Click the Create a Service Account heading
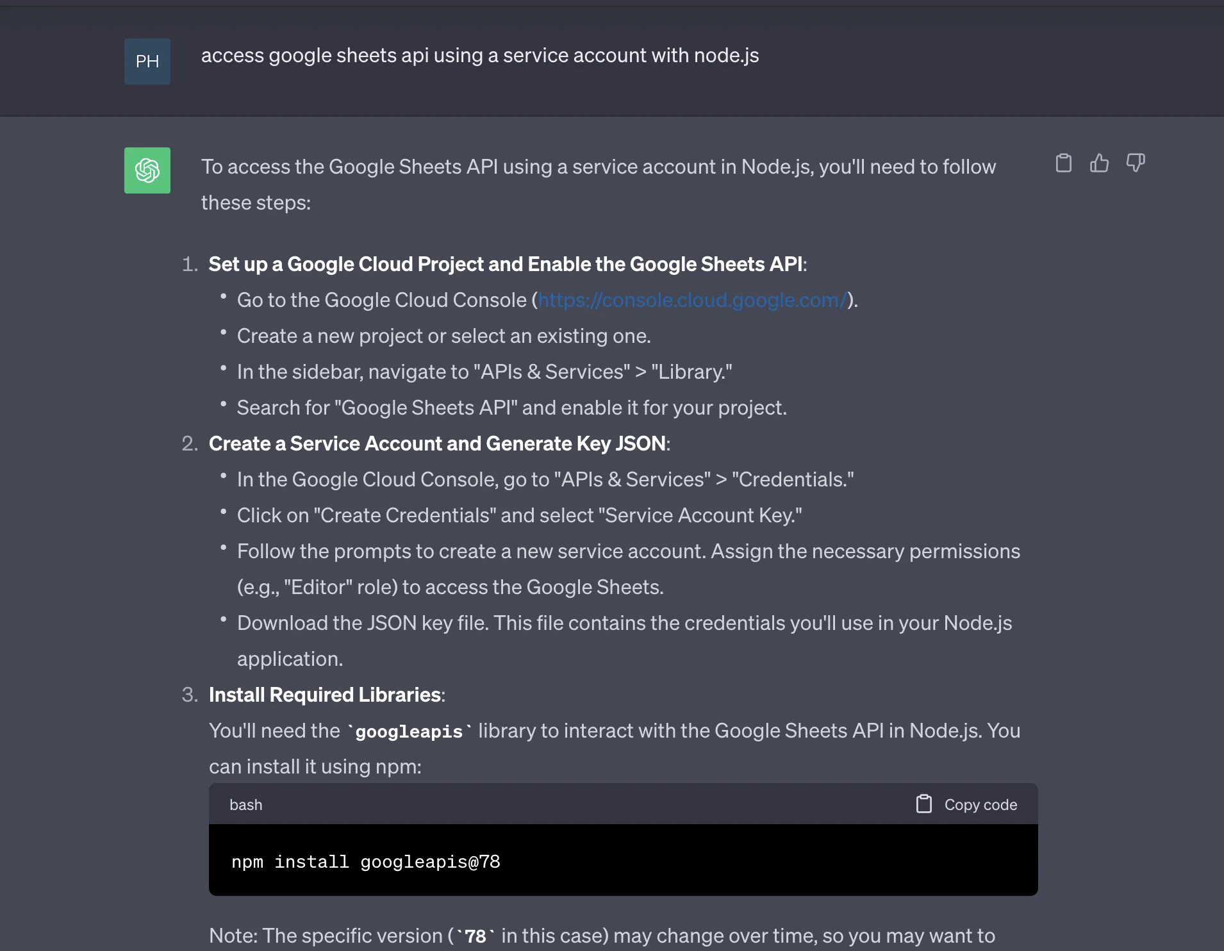This screenshot has width=1224, height=951. (437, 443)
